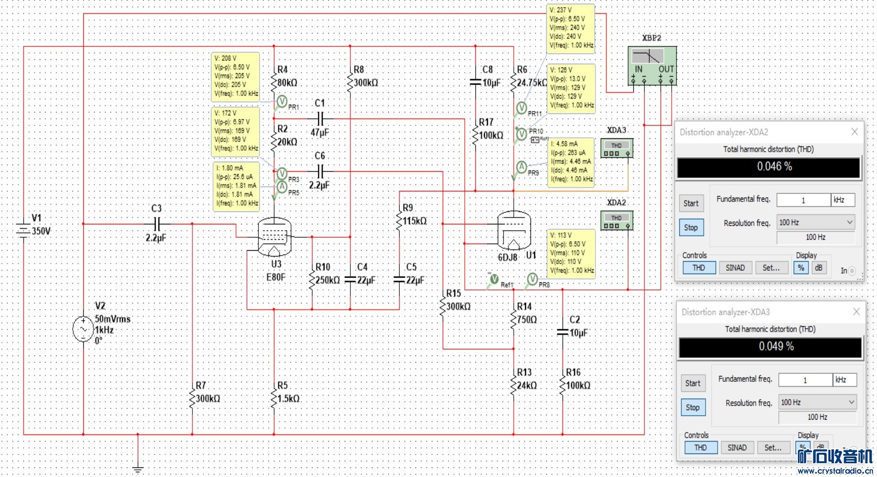Viewport: 877px width, 477px height.
Task: Click Start in Distortion analyzer-XDA2
Action: pyautogui.click(x=691, y=203)
